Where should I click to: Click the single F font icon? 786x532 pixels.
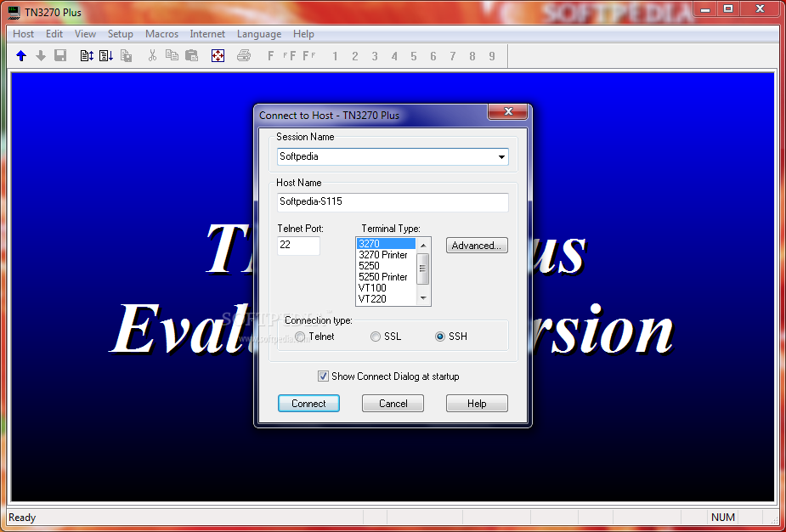(x=271, y=55)
